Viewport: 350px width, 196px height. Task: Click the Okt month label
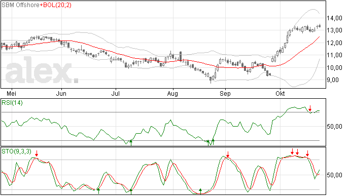tap(280, 94)
